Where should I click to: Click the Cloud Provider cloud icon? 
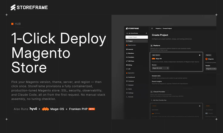click(151, 92)
